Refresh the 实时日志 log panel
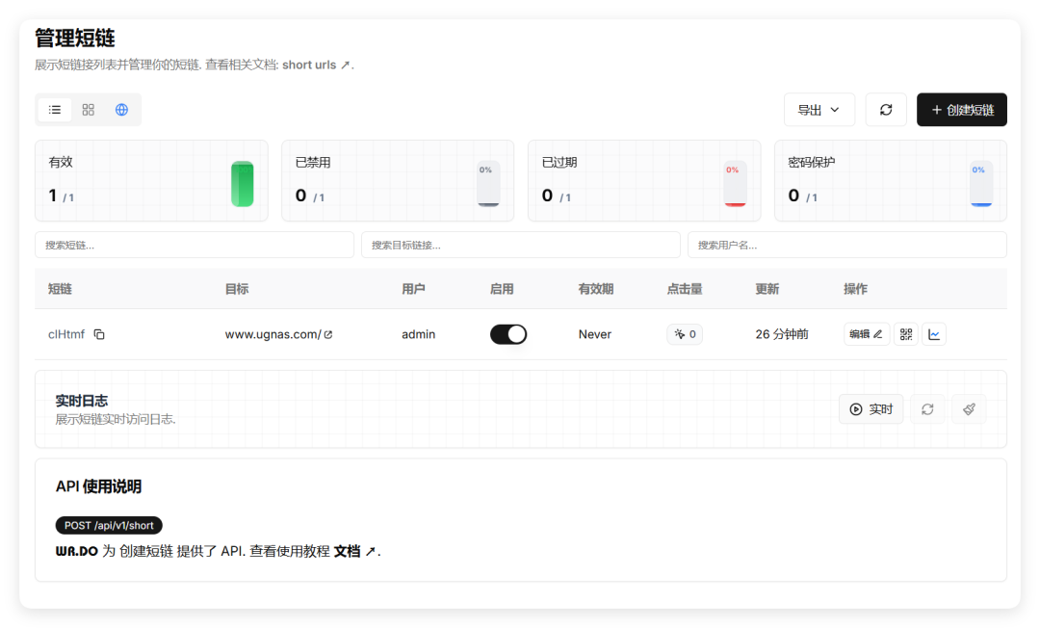Screen dimensions: 1040x628 (927, 409)
